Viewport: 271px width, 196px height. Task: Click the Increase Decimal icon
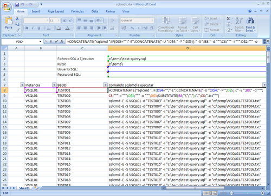click(x=145, y=28)
